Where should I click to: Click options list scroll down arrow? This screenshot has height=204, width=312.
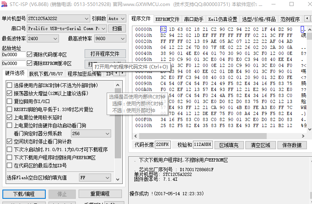click(x=118, y=179)
